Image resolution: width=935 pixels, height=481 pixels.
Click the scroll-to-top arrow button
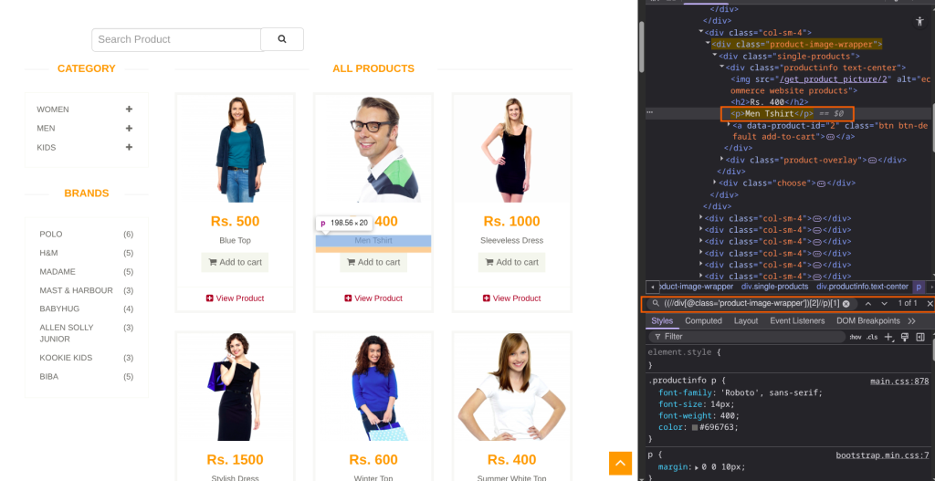[x=621, y=464]
